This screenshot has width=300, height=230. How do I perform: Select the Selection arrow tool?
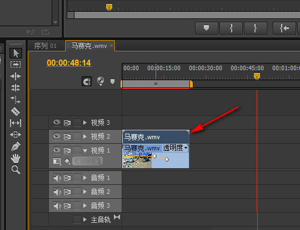point(16,53)
